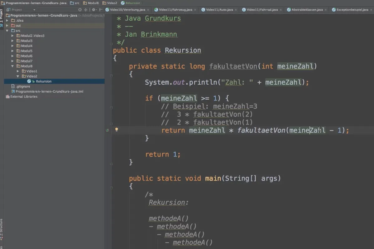Image resolution: width=374 pixels, height=249 pixels.
Task: Close the Abstrakteklassen.java tab
Action: pyautogui.click(x=325, y=10)
